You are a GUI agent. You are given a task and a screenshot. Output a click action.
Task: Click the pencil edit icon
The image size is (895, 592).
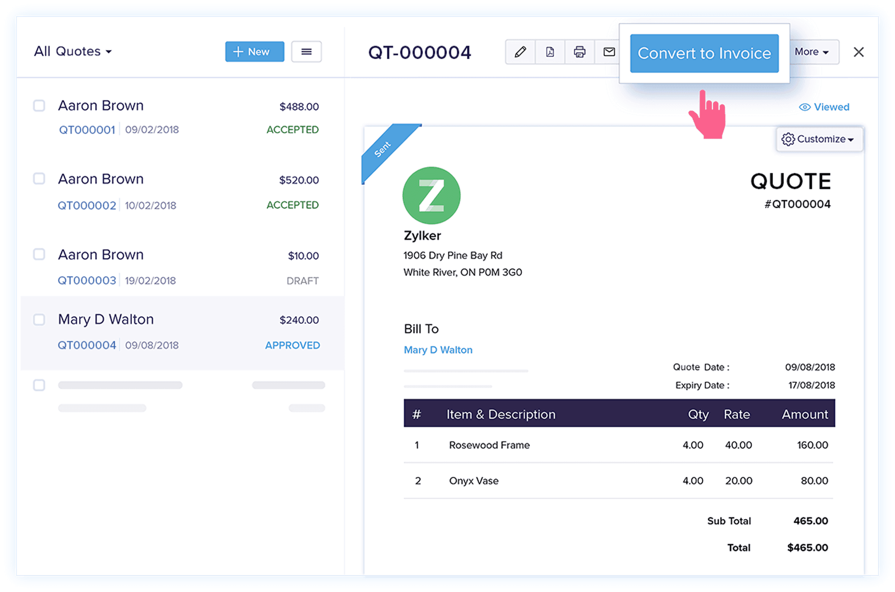[520, 52]
